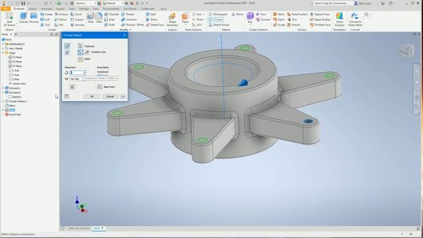The height and width of the screenshot is (238, 423).
Task: Select the Rib tool
Action: tap(59, 25)
